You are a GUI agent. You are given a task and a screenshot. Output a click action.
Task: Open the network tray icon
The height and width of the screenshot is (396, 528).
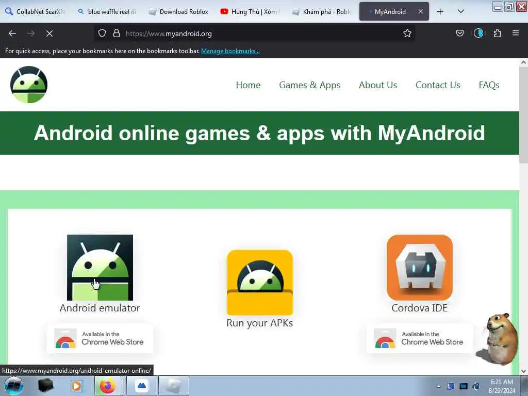click(464, 386)
